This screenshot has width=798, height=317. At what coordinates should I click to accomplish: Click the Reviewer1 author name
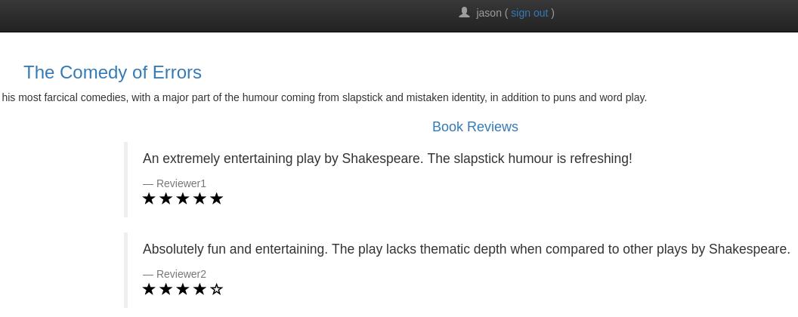click(181, 183)
